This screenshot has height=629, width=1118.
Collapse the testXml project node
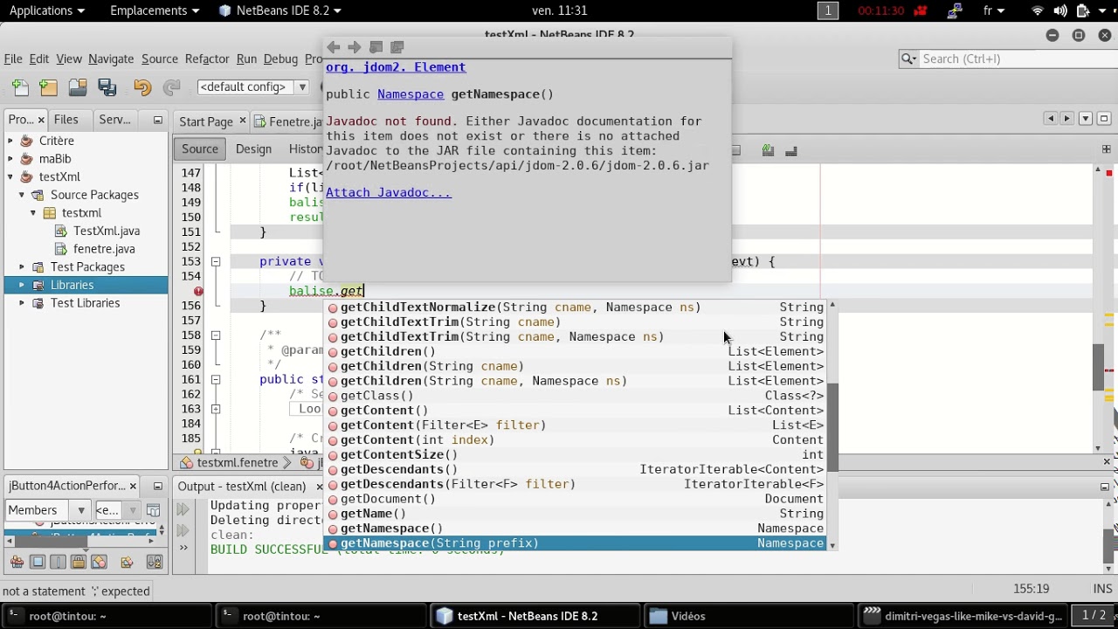[10, 177]
